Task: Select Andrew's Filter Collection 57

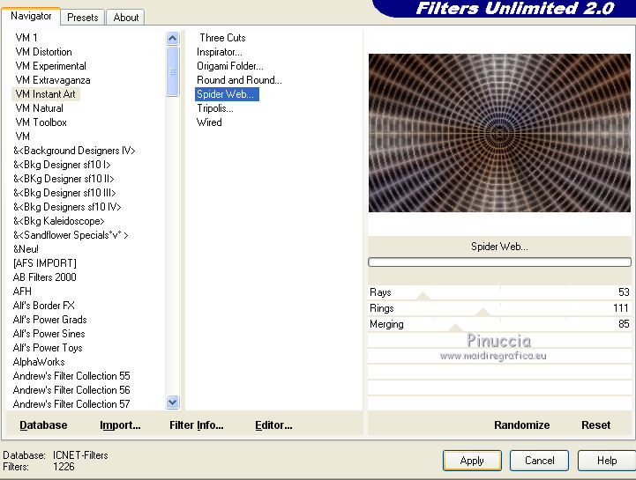Action: pyautogui.click(x=71, y=404)
